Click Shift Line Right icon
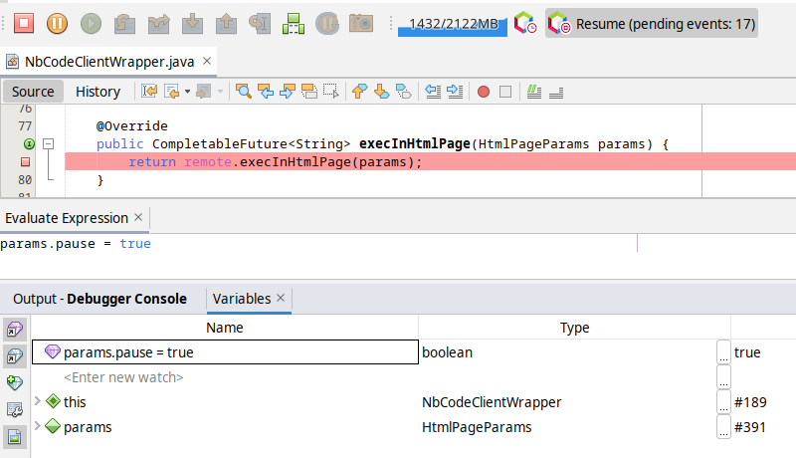The width and height of the screenshot is (796, 458). click(x=455, y=92)
